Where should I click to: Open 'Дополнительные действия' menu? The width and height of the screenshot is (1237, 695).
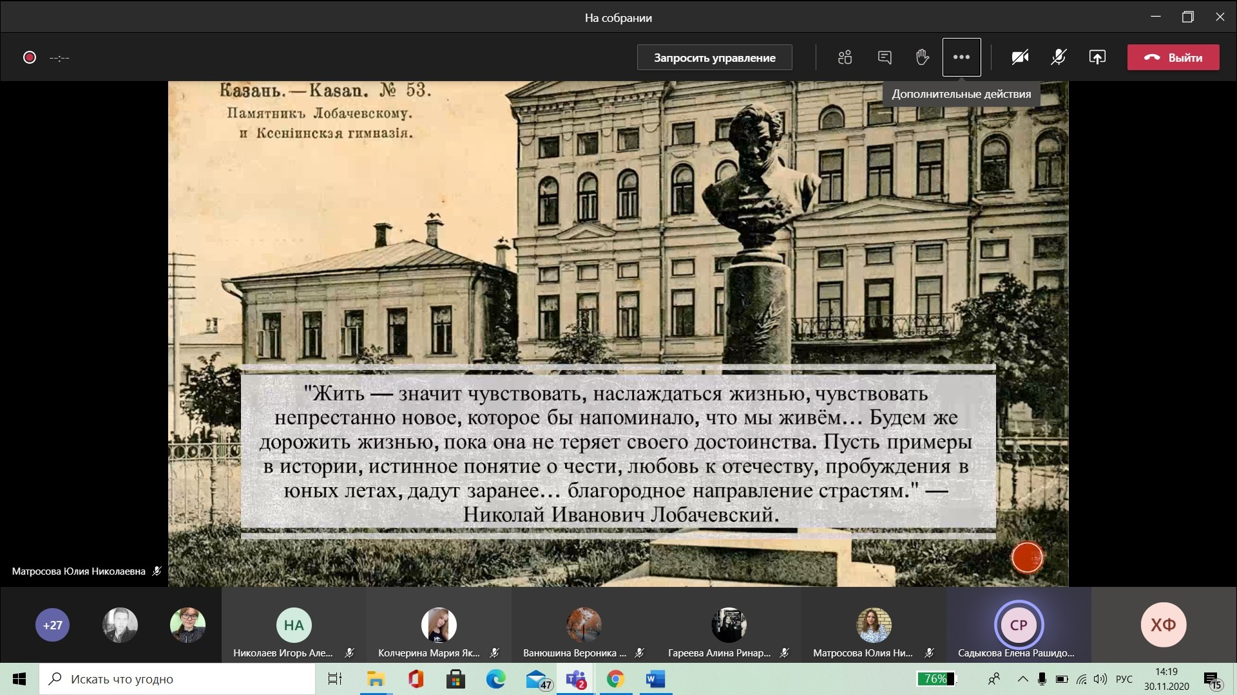961,57
